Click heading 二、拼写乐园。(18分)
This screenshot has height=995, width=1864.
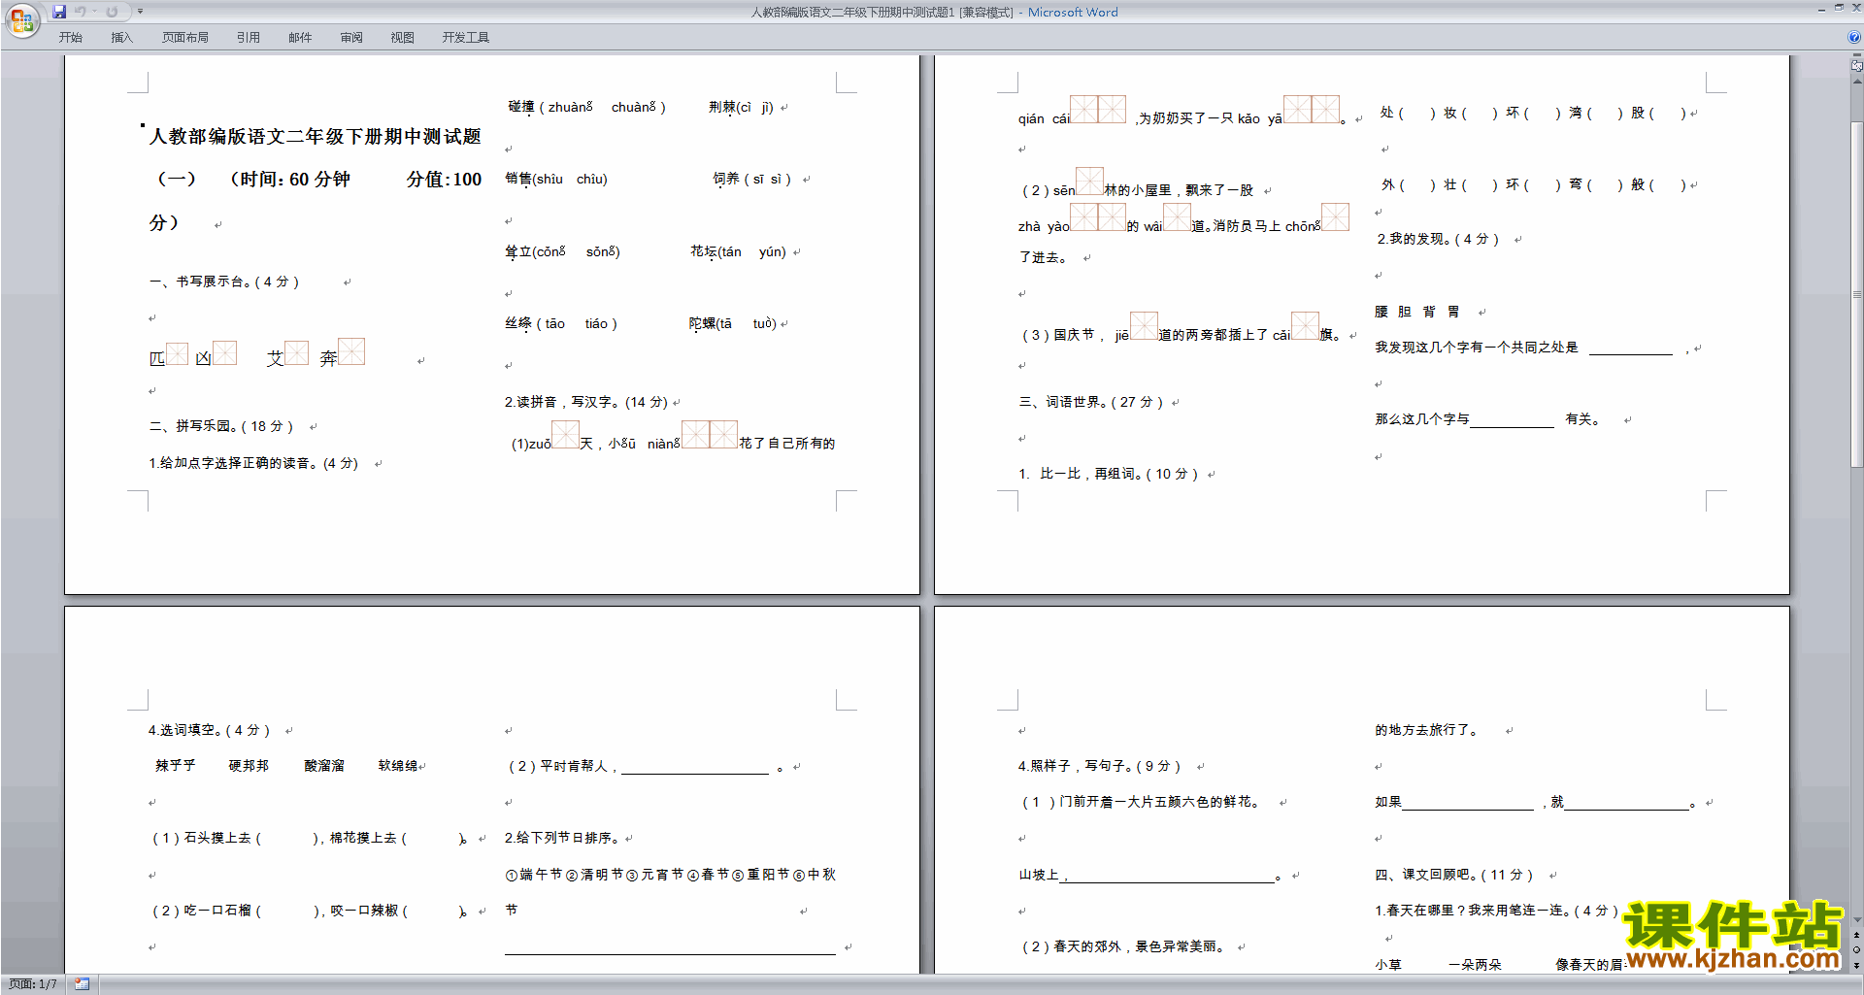221,426
